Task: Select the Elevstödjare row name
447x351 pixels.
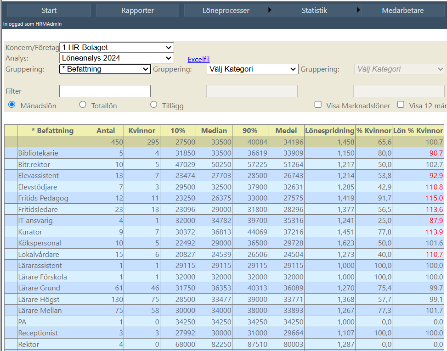Action: click(x=38, y=187)
